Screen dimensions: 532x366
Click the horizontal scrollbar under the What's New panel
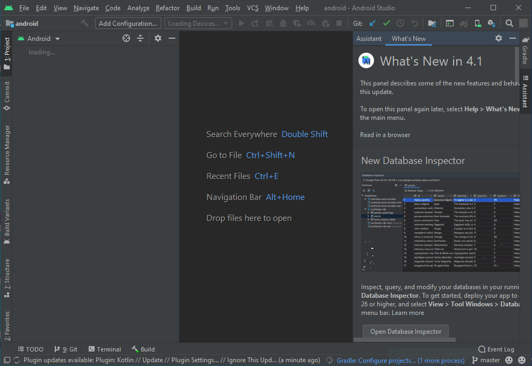tap(405, 340)
